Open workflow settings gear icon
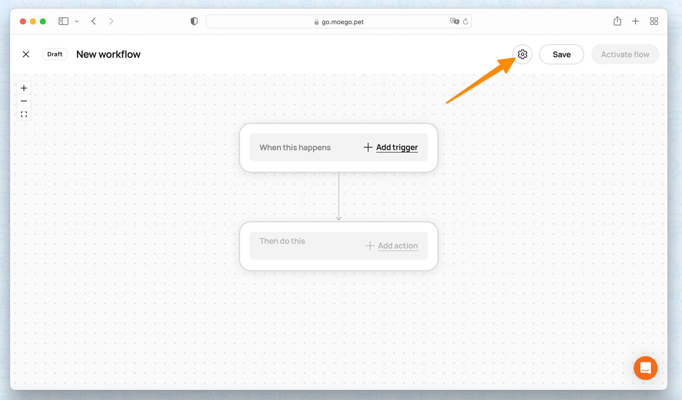682x400 pixels. [522, 54]
